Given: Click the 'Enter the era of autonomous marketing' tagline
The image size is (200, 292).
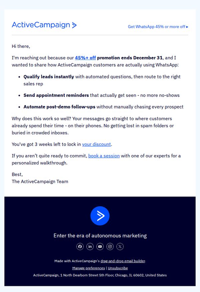Looking at the screenshot, I should [100, 235].
